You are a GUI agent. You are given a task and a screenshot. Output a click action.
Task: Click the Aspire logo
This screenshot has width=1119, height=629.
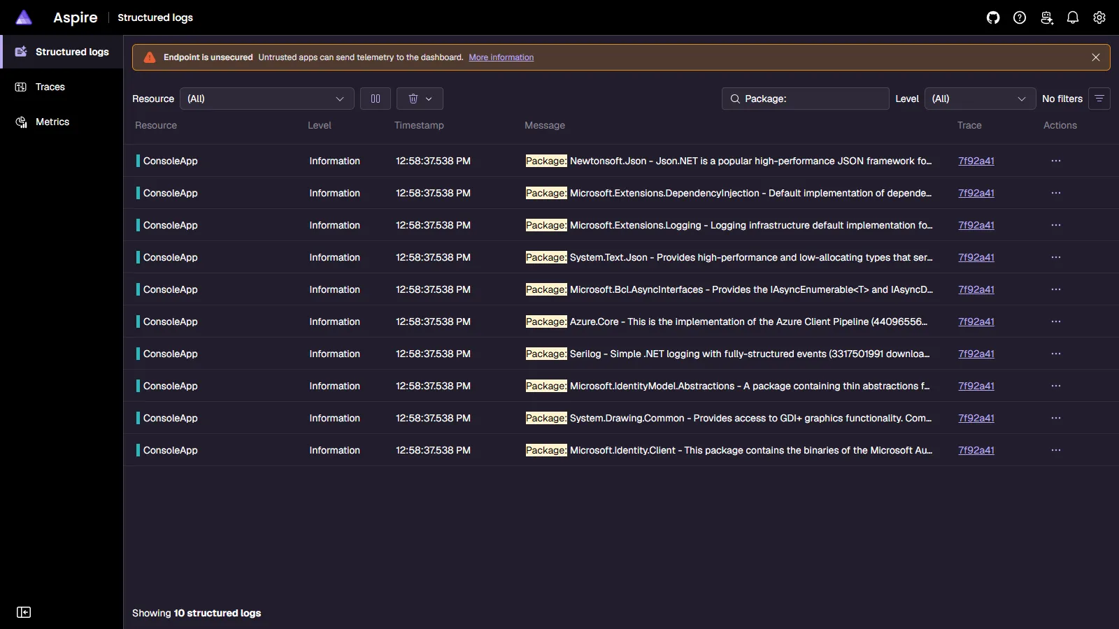[x=24, y=17]
